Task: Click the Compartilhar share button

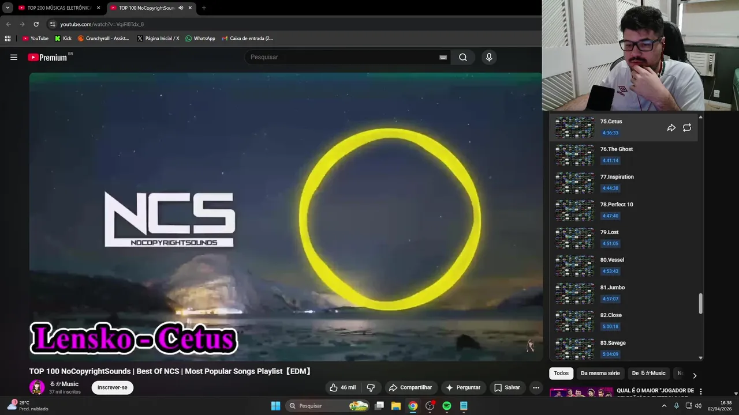Action: tap(410, 387)
